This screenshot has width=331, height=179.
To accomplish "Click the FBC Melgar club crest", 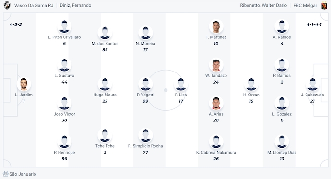I will coord(324,5).
